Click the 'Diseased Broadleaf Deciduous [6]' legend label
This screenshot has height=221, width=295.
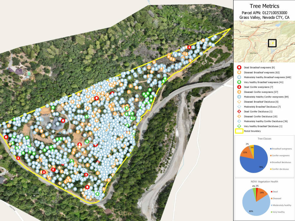coord(261,102)
